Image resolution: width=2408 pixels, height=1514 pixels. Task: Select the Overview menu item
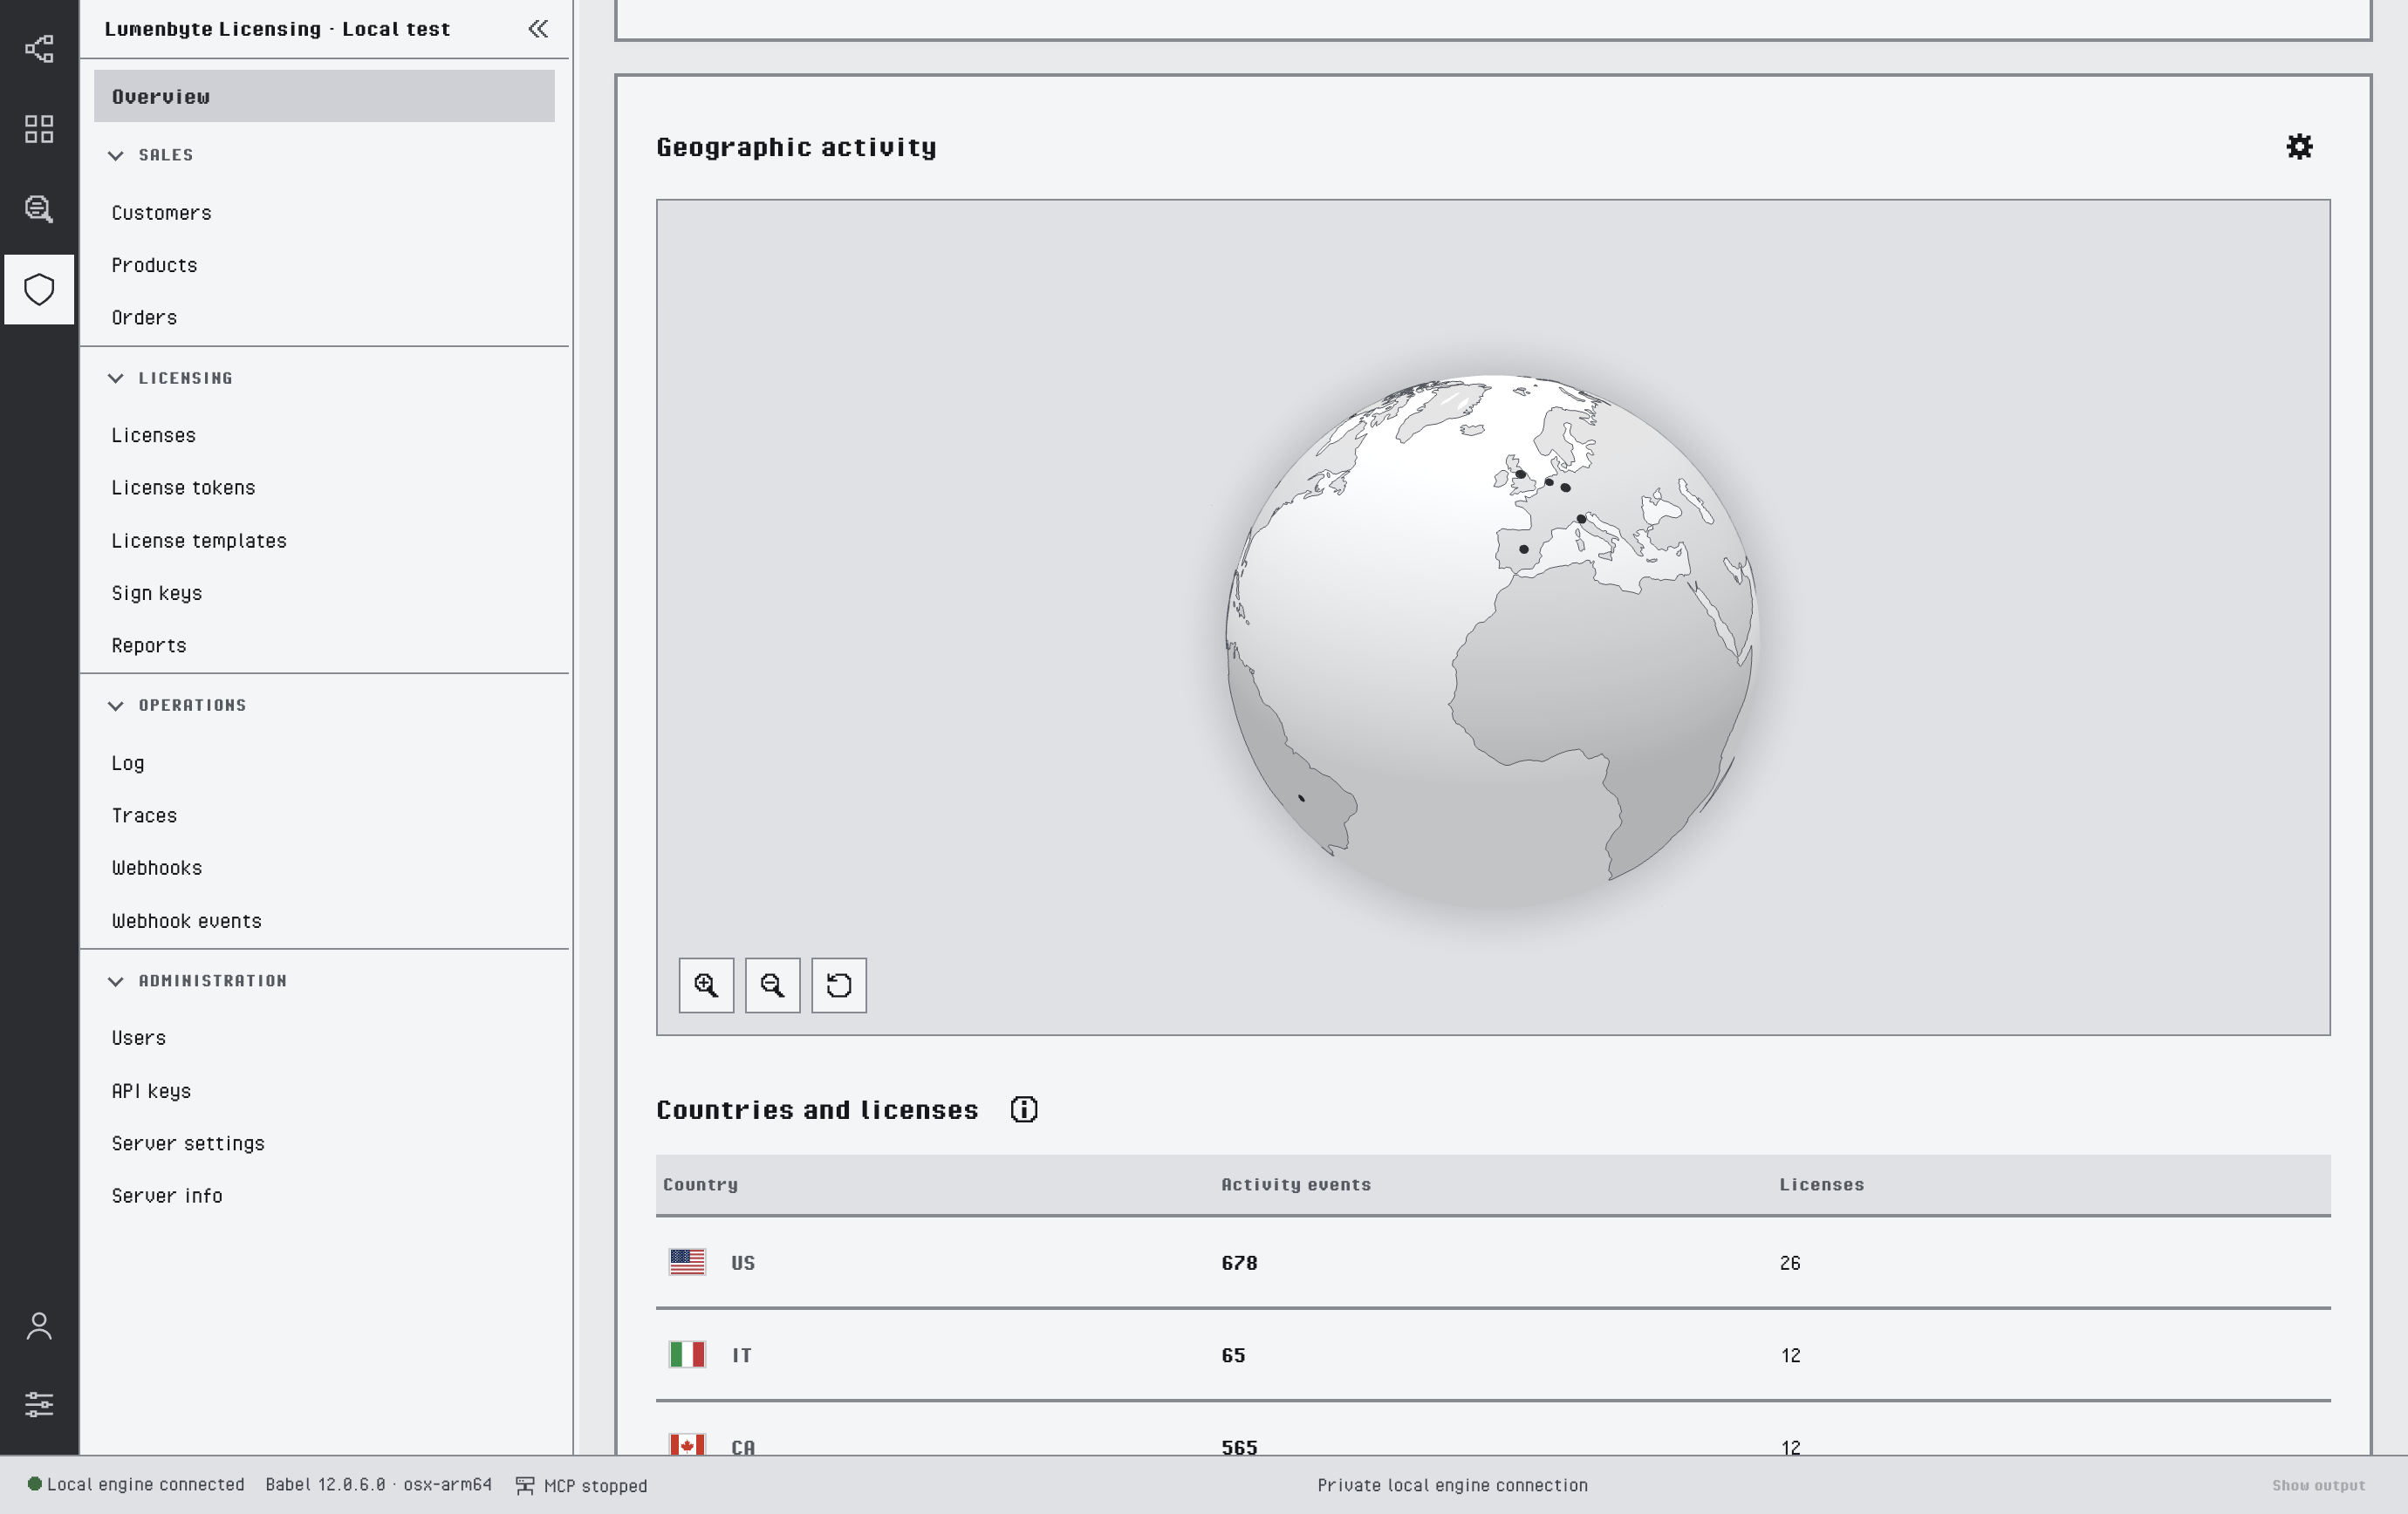(x=324, y=97)
